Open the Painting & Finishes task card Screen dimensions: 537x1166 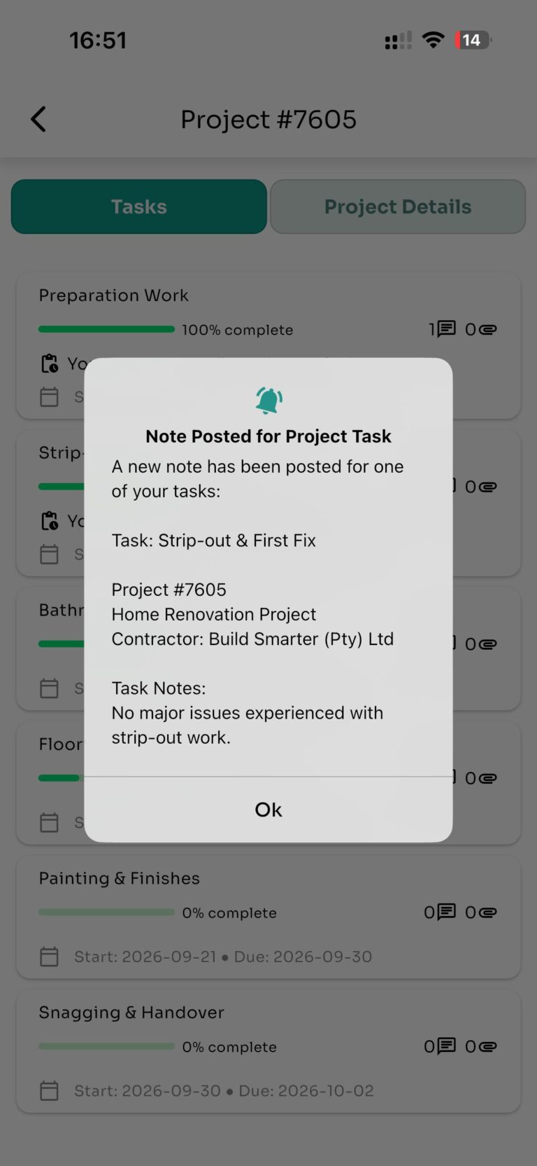click(x=268, y=917)
